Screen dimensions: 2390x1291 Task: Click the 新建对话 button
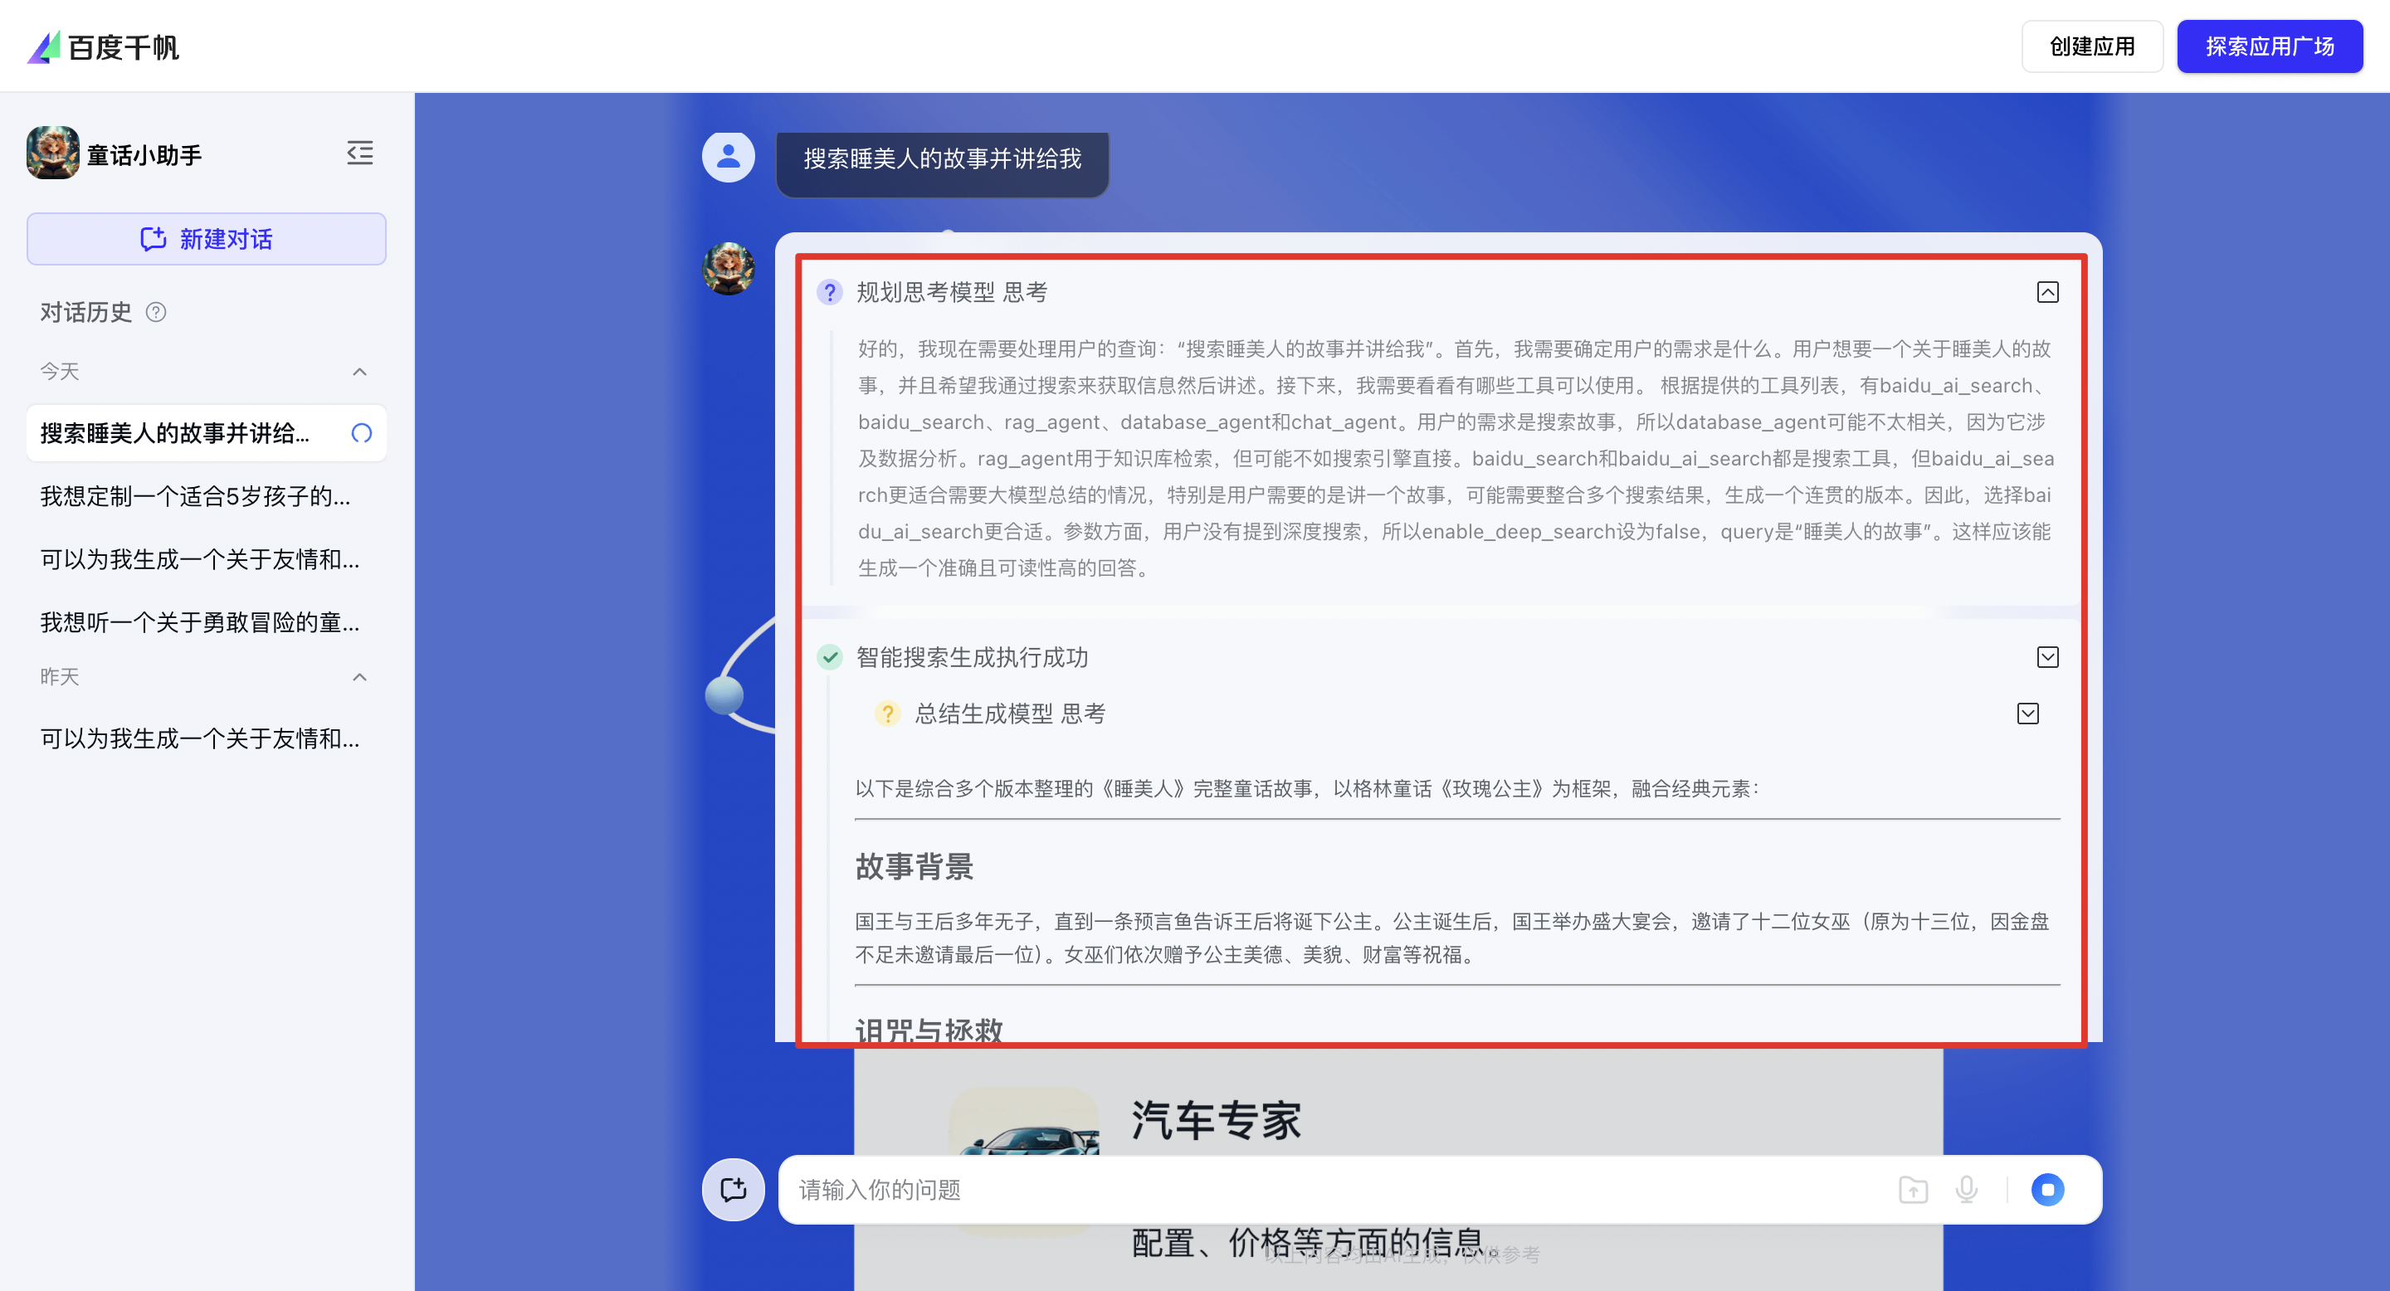coord(206,239)
